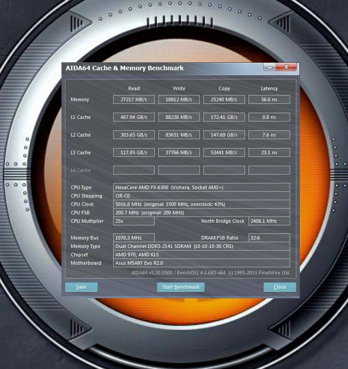Click the Read column header
This screenshot has height=369, width=348.
pyautogui.click(x=134, y=88)
